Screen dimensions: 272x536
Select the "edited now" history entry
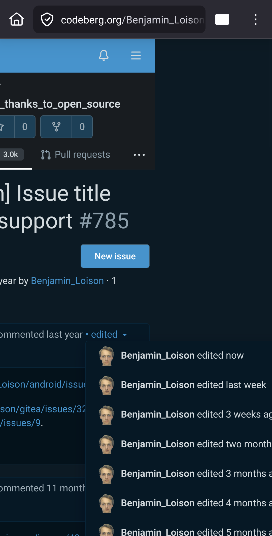pos(182,355)
